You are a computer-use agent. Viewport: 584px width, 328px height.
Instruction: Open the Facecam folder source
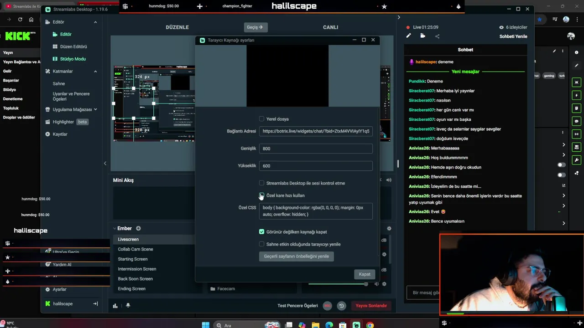pyautogui.click(x=223, y=288)
